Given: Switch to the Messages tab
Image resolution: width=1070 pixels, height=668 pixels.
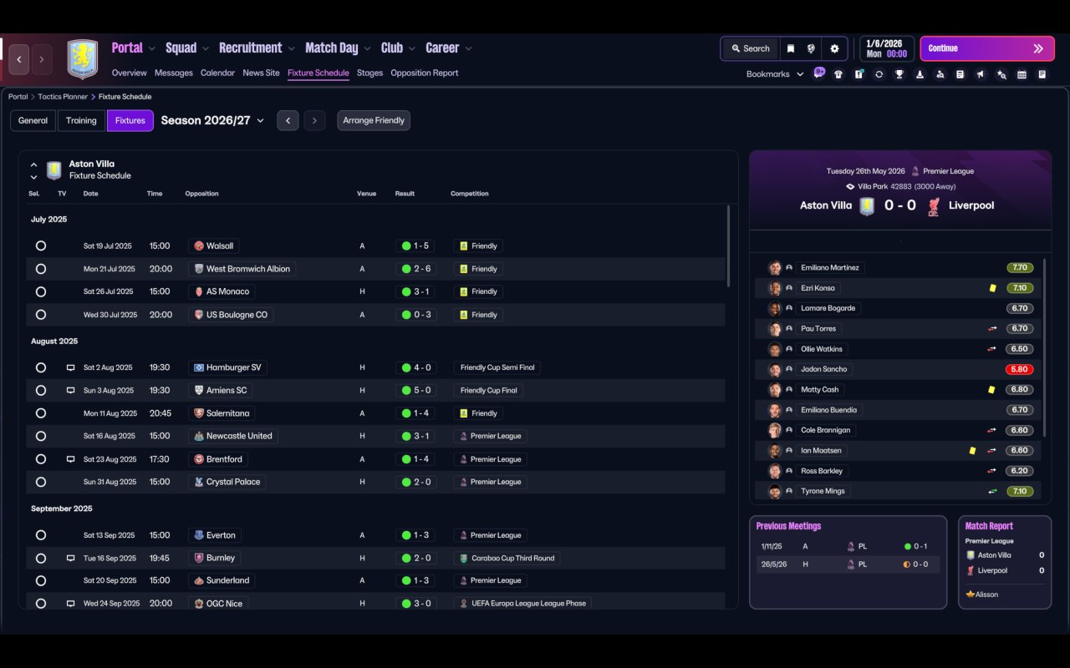Looking at the screenshot, I should coord(174,73).
